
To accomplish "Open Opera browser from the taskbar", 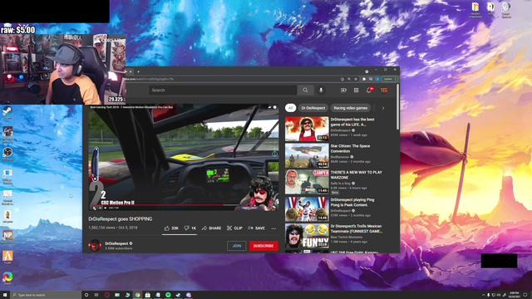I will [x=107, y=295].
